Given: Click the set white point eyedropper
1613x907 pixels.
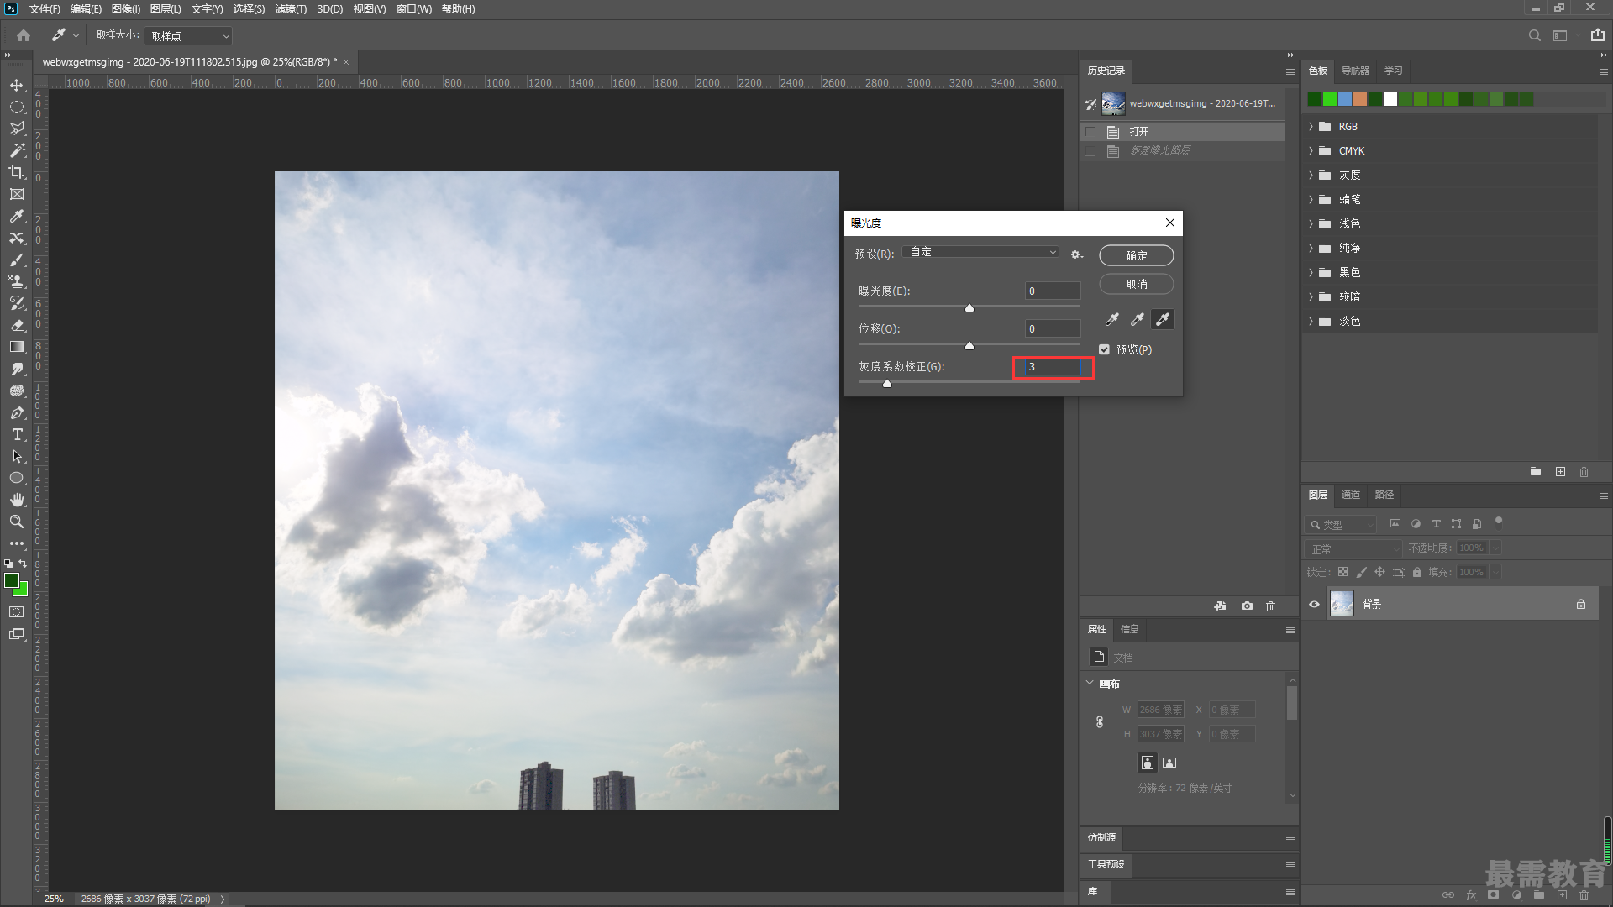Looking at the screenshot, I should tap(1163, 319).
